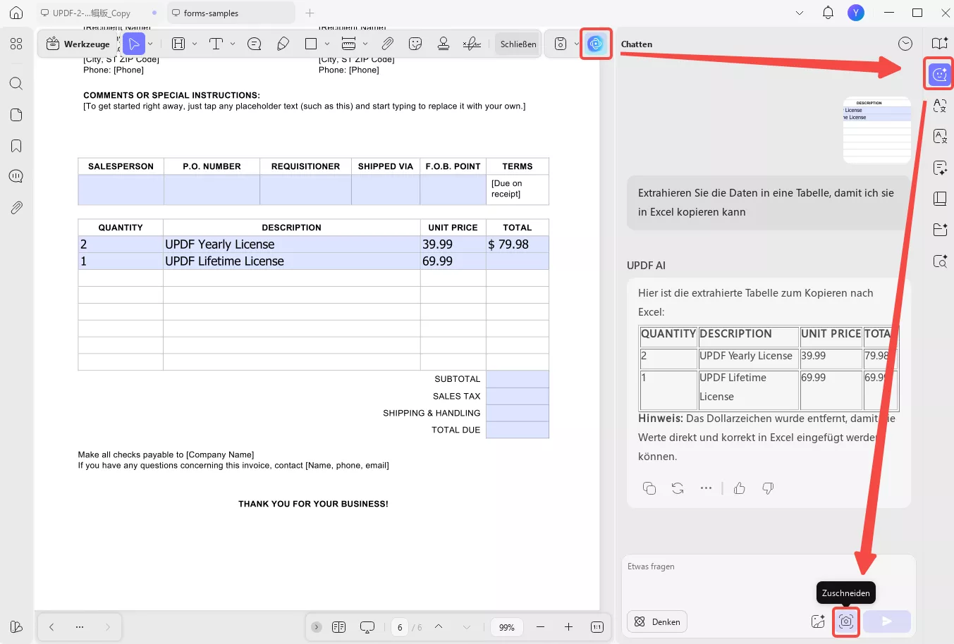954x644 pixels.
Task: Expand the shape tool options chevron
Action: click(x=326, y=44)
